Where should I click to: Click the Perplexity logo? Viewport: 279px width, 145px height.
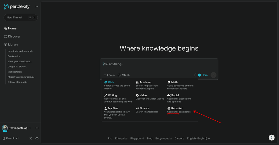[x=16, y=7]
